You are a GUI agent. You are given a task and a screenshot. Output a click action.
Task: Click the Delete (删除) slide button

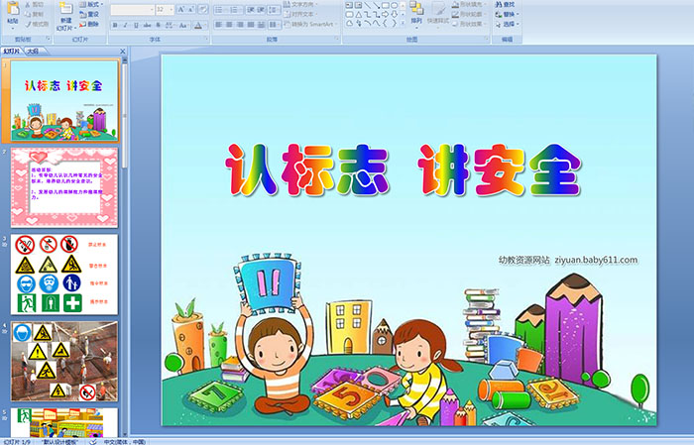(x=89, y=24)
